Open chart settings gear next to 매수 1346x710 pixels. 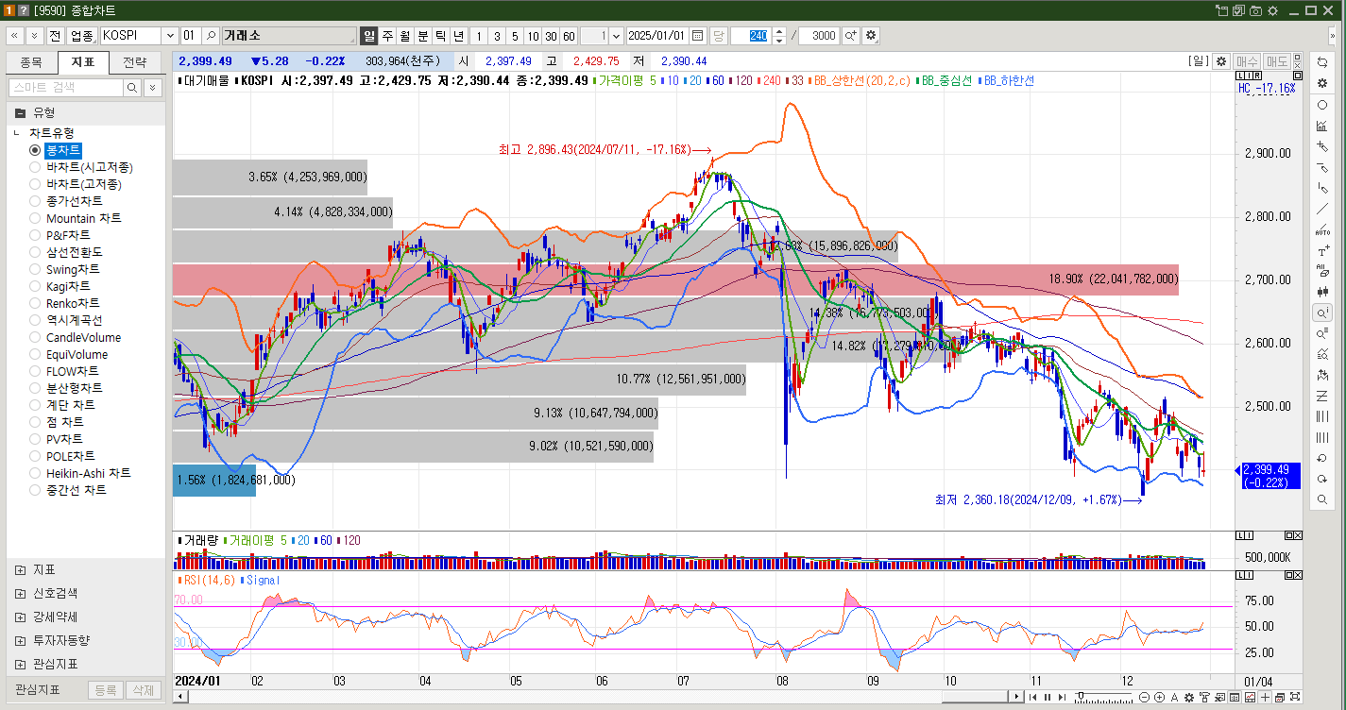click(1221, 61)
